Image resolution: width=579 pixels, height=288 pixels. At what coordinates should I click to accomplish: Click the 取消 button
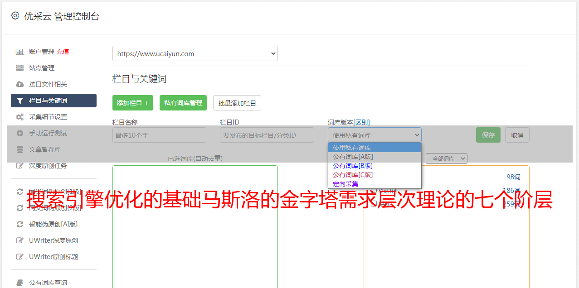point(517,135)
